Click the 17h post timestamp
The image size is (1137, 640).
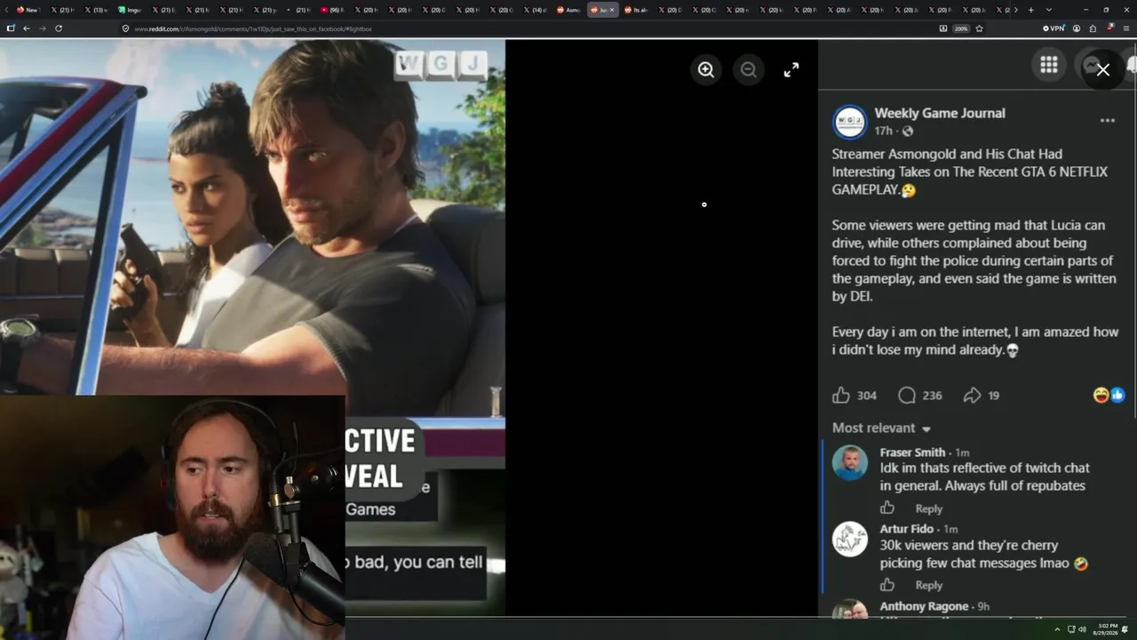(883, 131)
